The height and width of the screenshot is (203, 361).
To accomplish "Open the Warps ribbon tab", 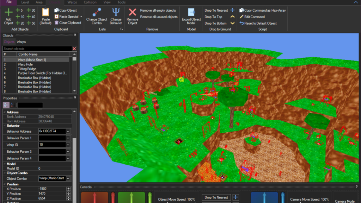I will coord(72,2).
